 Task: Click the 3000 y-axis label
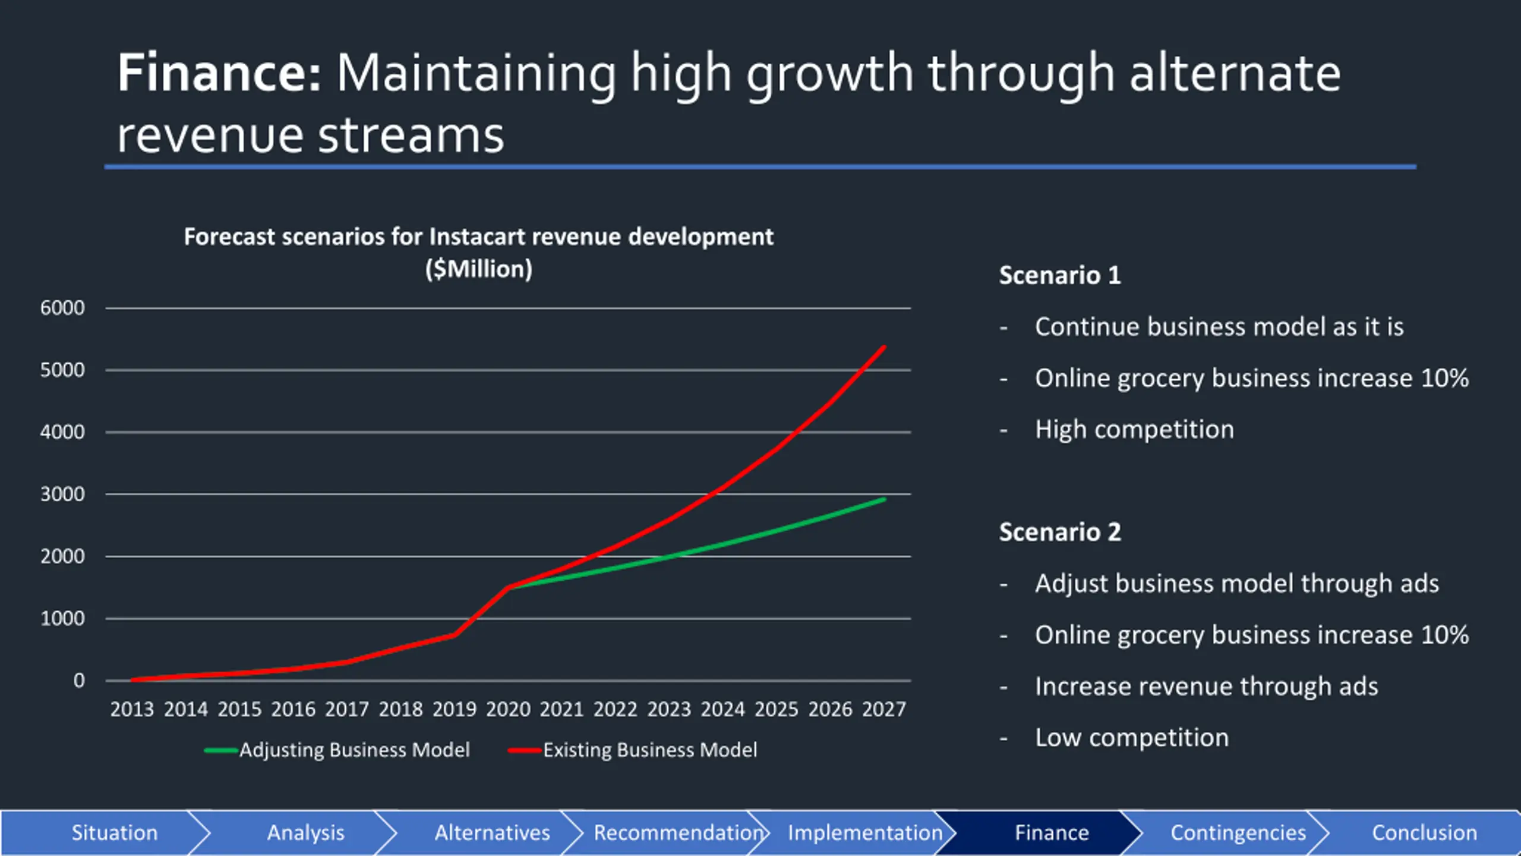pos(62,494)
